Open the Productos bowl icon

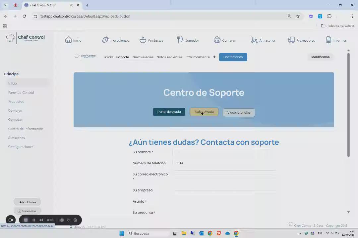(x=143, y=40)
